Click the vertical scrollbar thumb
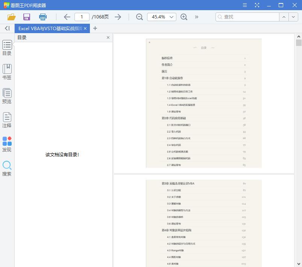The image size is (302, 267). coord(299,43)
